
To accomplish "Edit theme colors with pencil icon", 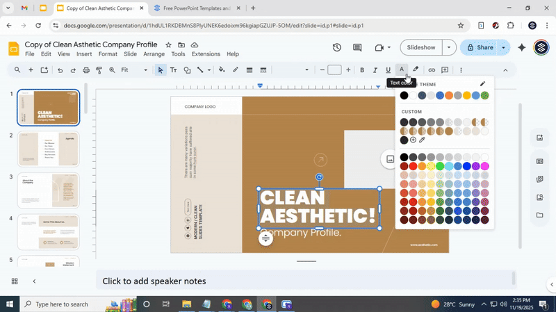I will (x=483, y=84).
